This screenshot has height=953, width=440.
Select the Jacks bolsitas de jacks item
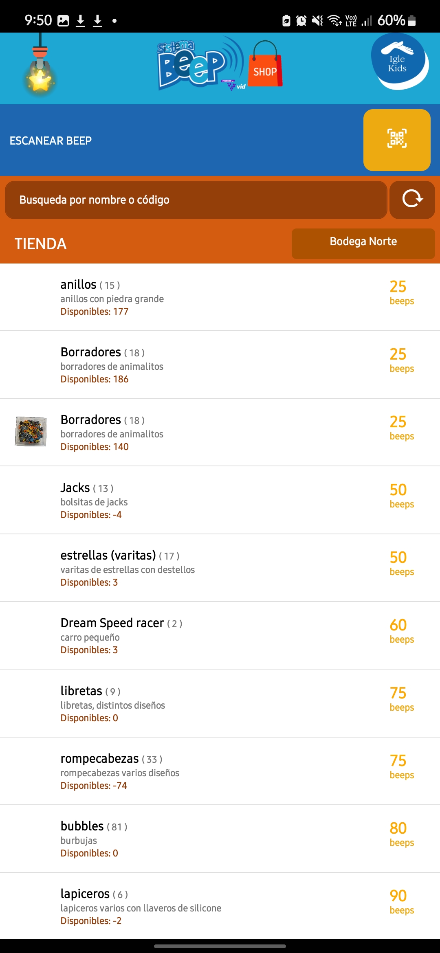(220, 500)
